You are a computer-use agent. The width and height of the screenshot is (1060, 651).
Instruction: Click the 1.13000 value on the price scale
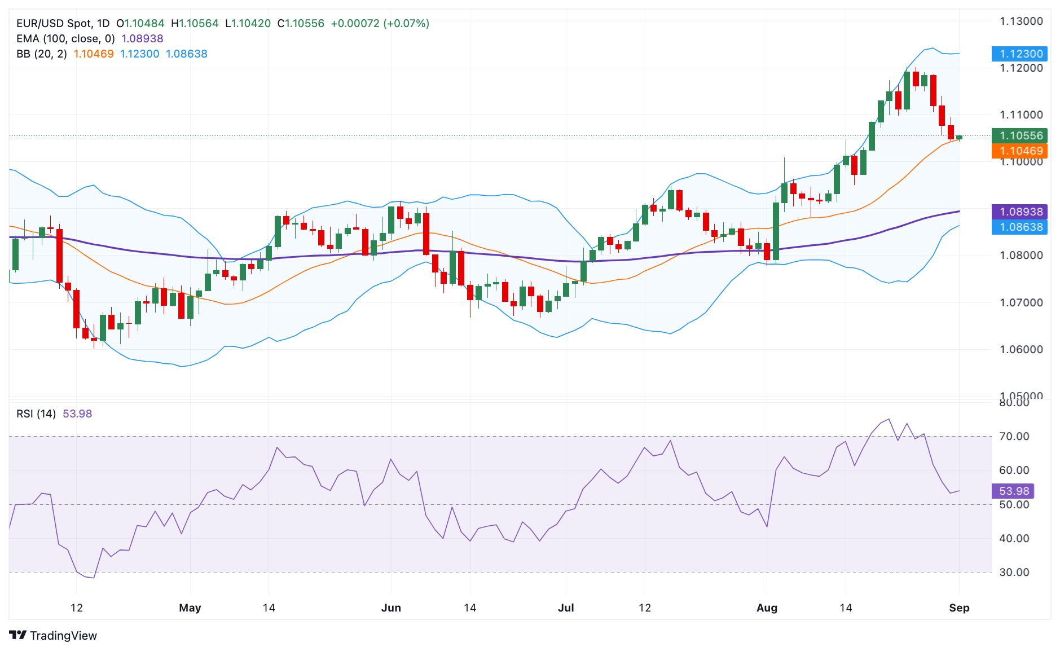pyautogui.click(x=1021, y=20)
